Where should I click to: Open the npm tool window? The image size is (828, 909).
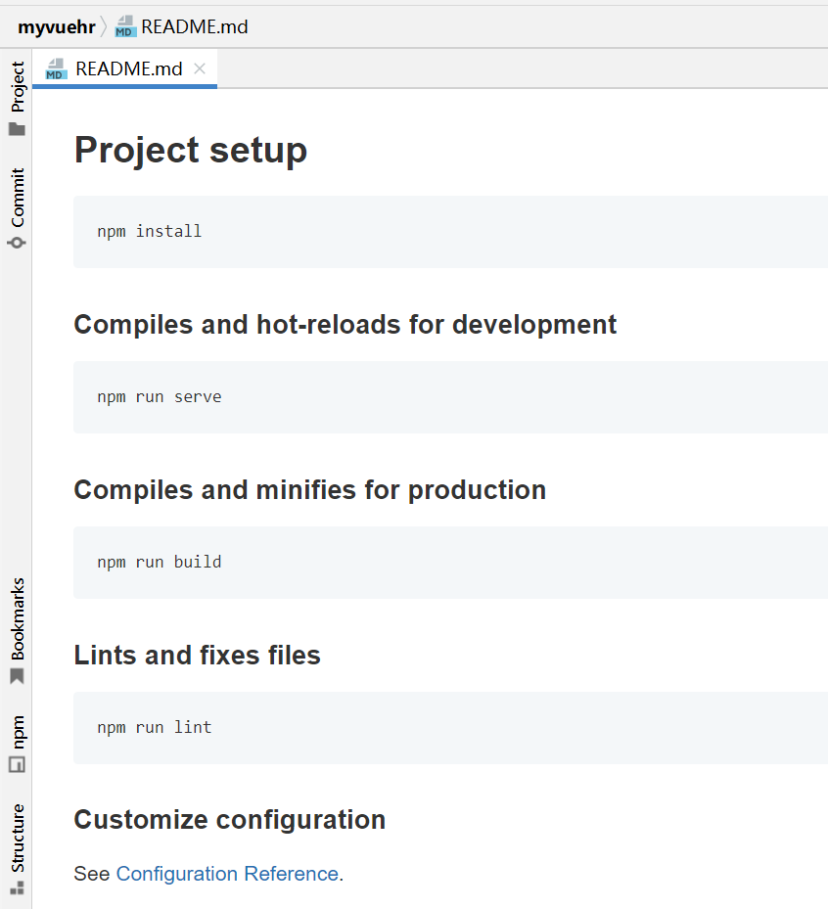[x=17, y=744]
